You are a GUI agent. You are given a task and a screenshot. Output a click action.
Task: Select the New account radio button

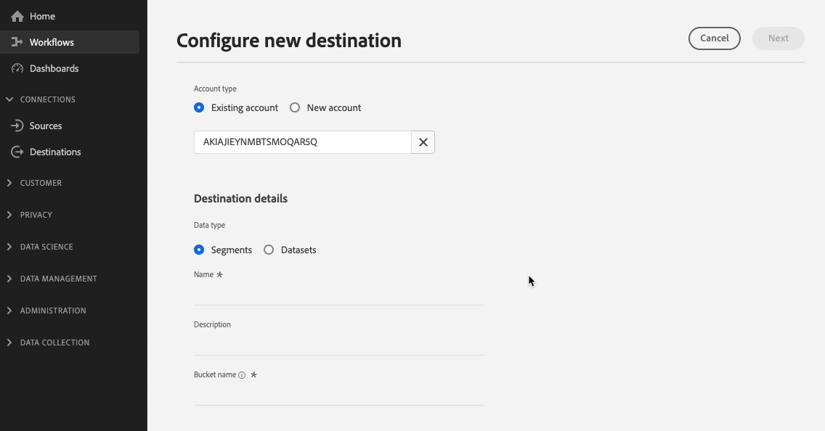(x=295, y=108)
